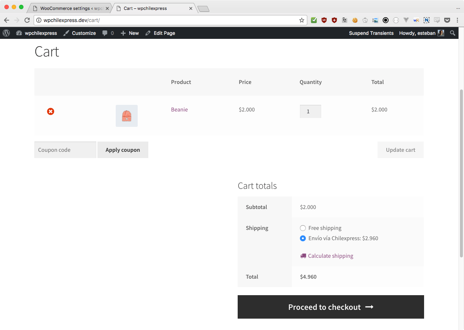464x330 pixels.
Task: Click the CSS checker extension icon
Action: coord(437,20)
